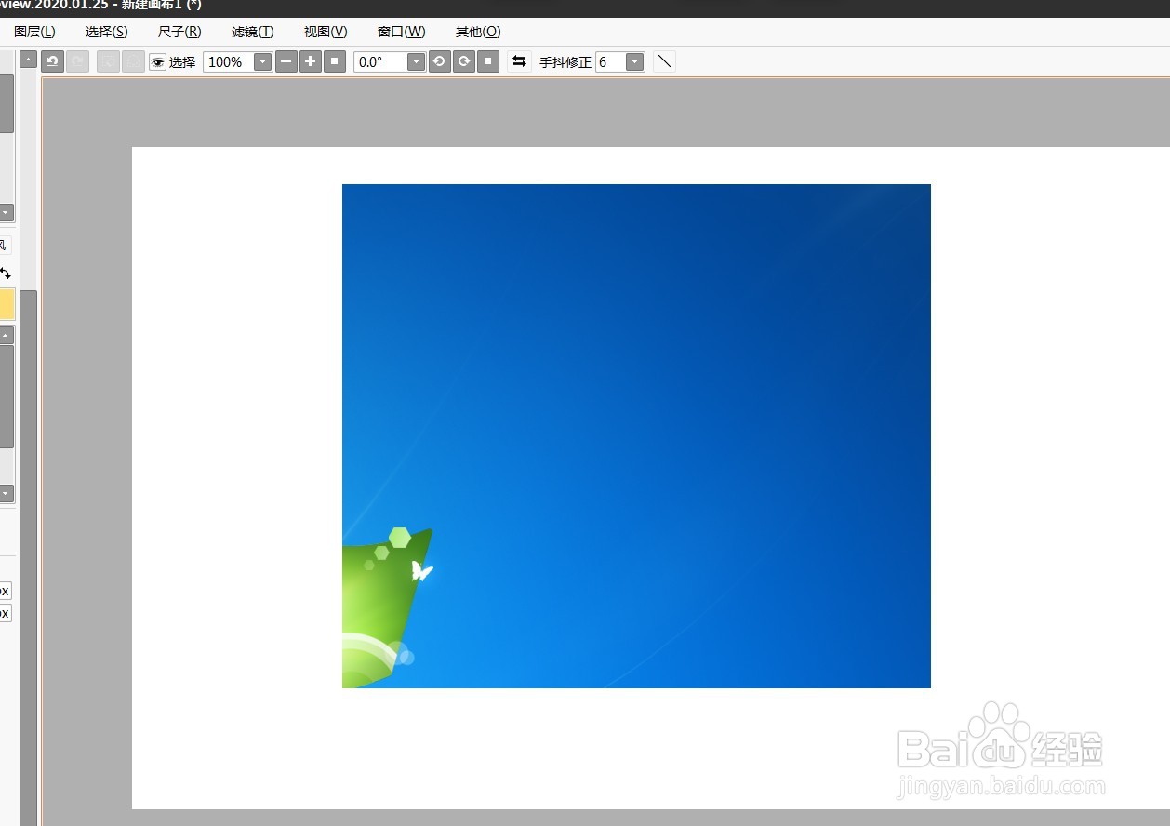Flip canvas view horizontally

click(x=520, y=61)
